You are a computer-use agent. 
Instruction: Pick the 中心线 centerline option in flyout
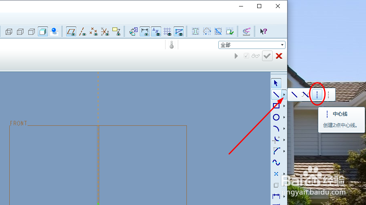(317, 95)
